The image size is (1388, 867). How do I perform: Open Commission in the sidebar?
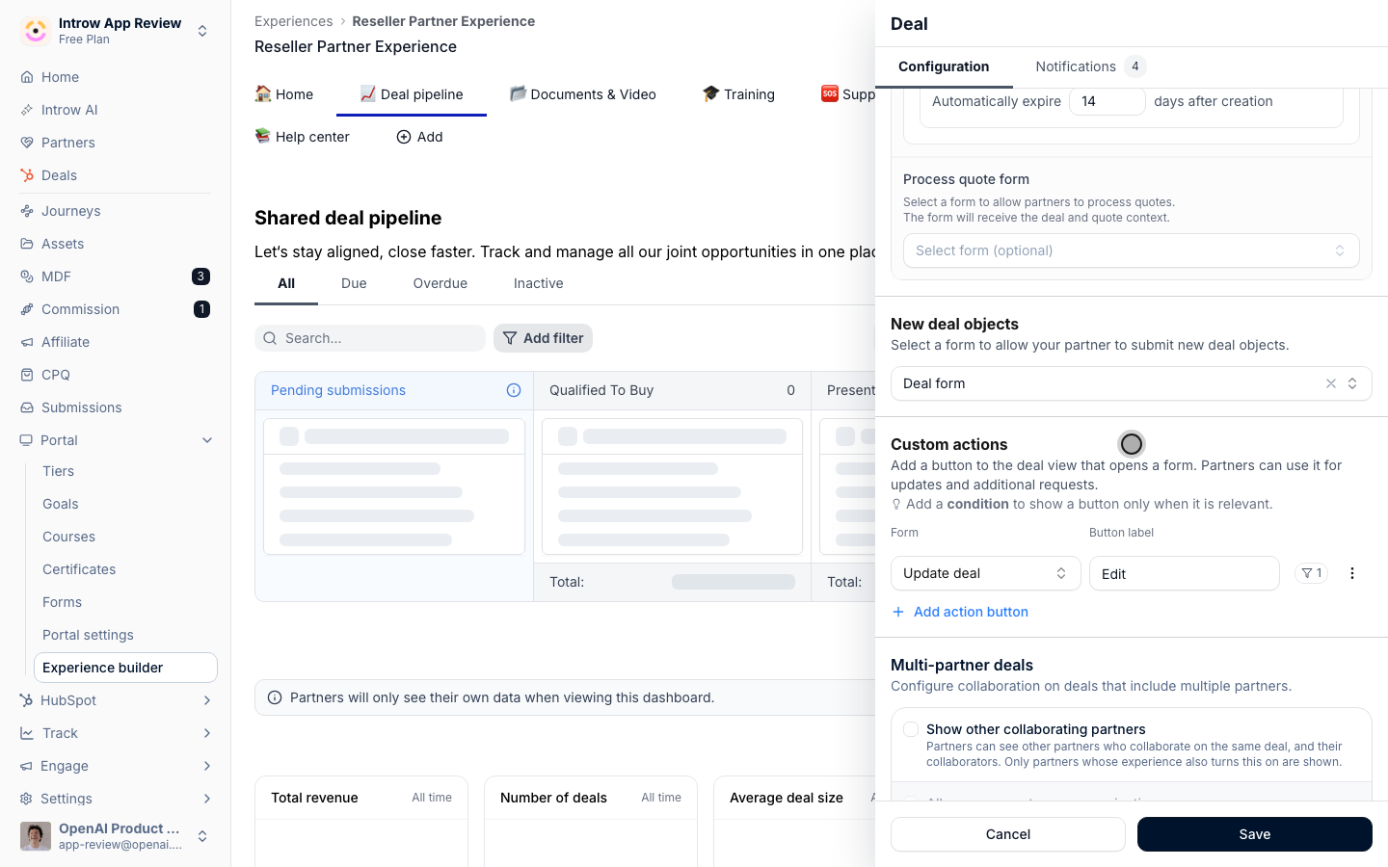coord(80,309)
